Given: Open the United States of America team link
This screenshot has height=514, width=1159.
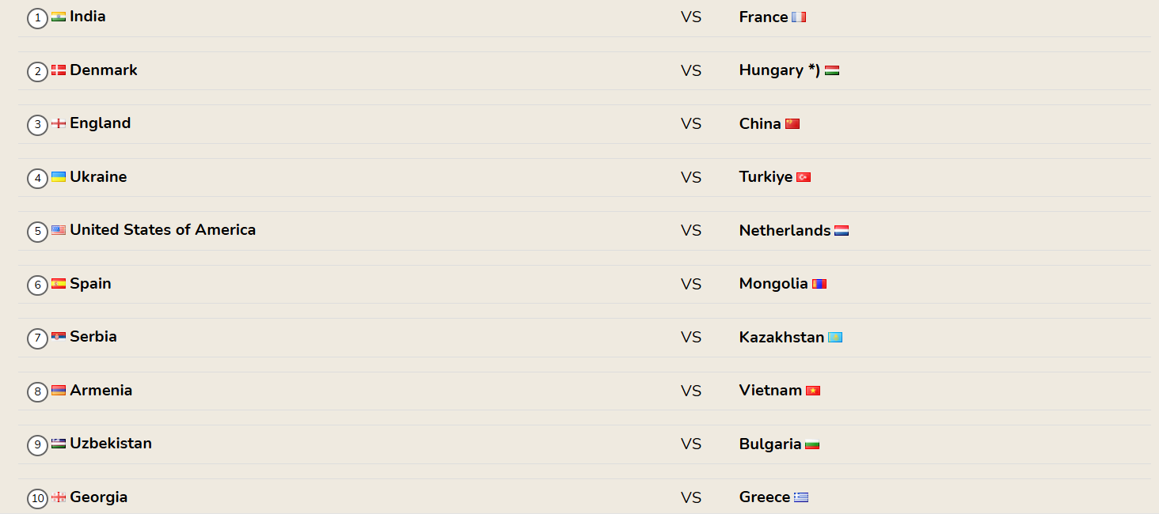Looking at the screenshot, I should [163, 230].
